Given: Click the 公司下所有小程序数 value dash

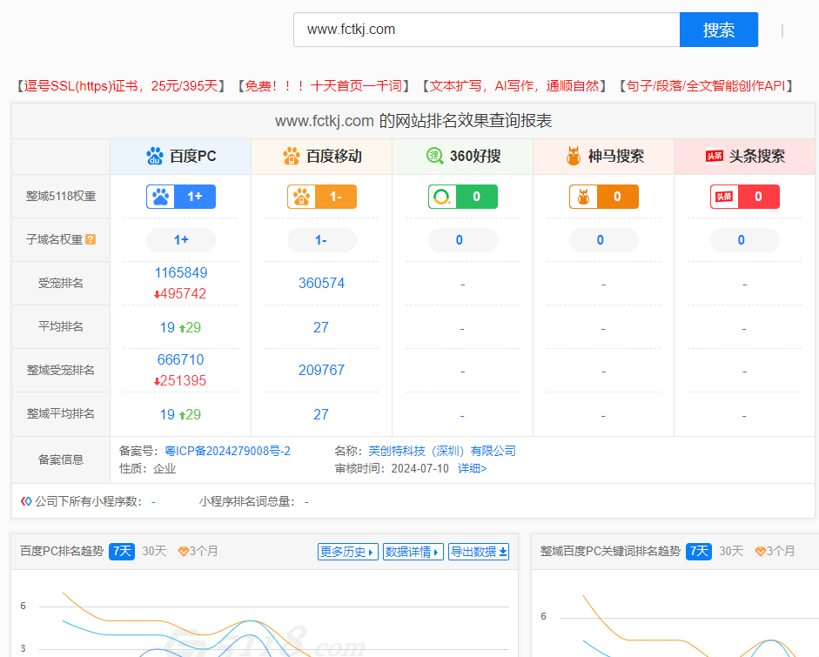Looking at the screenshot, I should click(153, 502).
